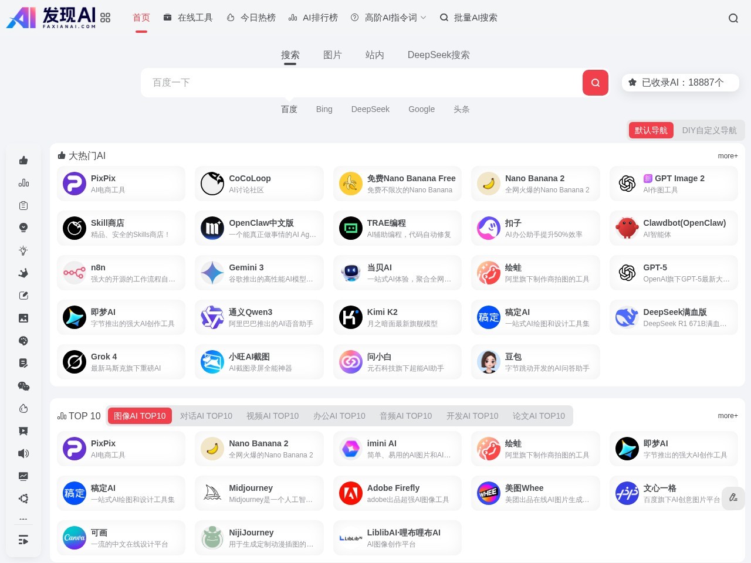Click more+ link in 大热门AI section

click(728, 156)
